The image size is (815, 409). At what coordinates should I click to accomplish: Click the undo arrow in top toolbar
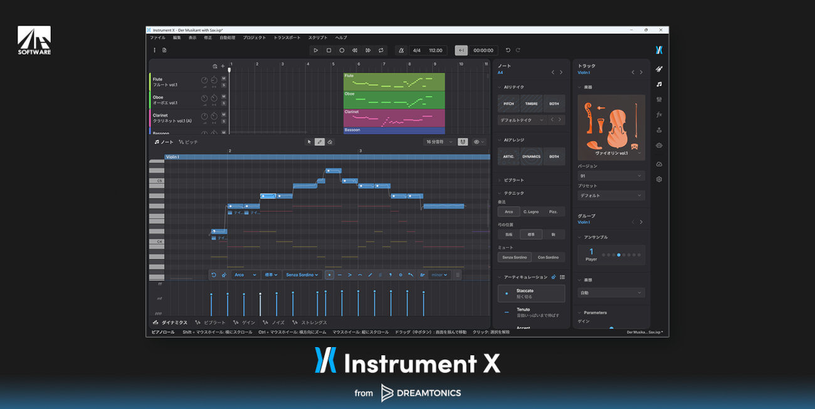(x=508, y=50)
